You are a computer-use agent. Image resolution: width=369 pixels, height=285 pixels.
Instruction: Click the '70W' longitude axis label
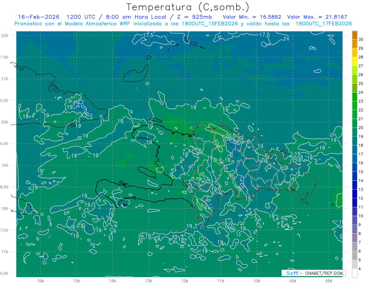[257, 281]
